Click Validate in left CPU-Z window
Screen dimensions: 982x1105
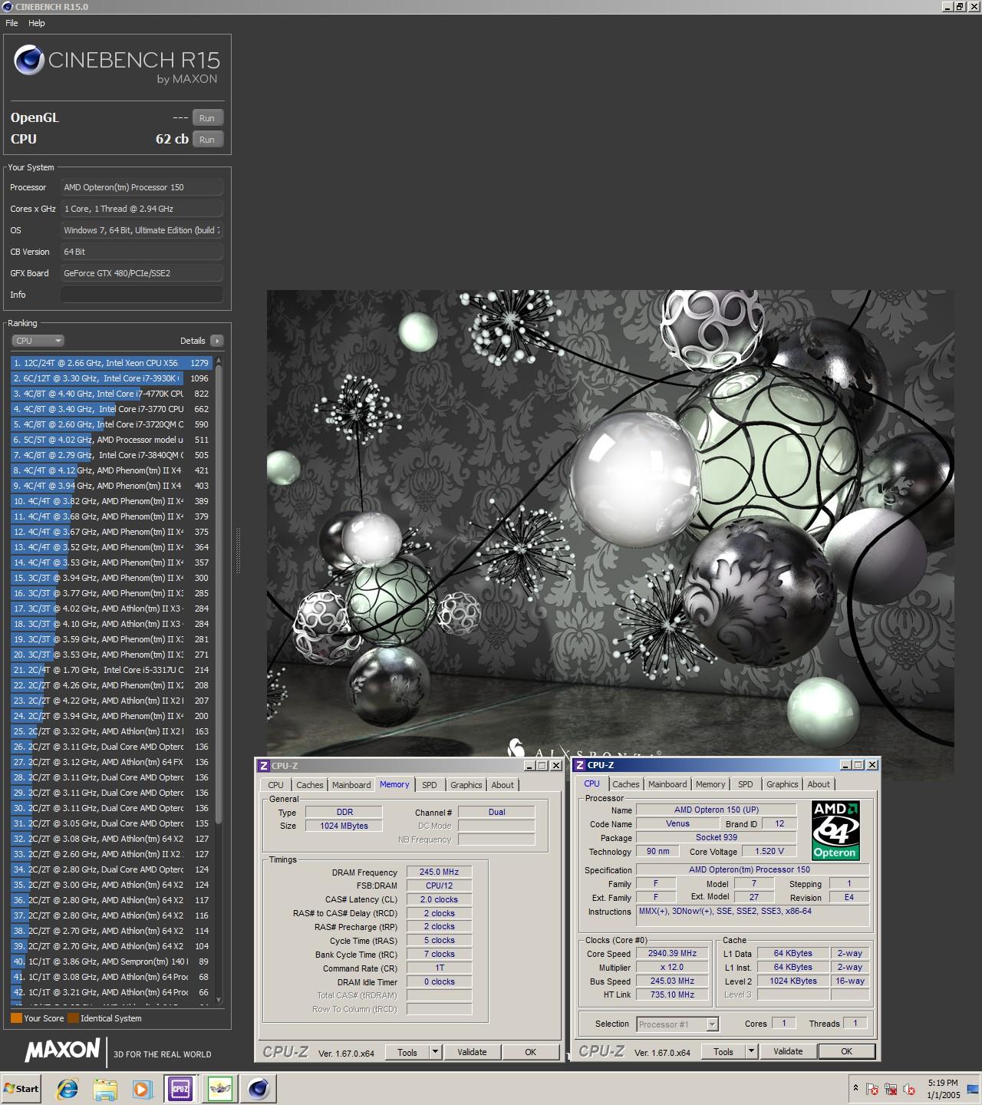(x=472, y=1052)
